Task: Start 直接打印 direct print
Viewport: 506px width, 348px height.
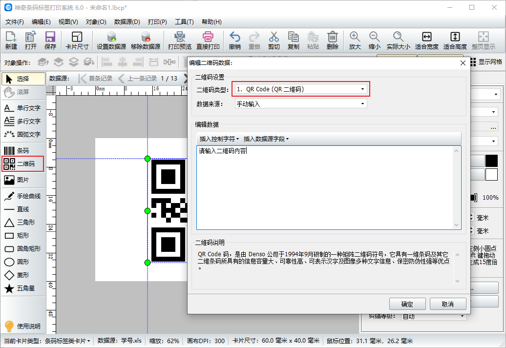Action: [x=208, y=41]
